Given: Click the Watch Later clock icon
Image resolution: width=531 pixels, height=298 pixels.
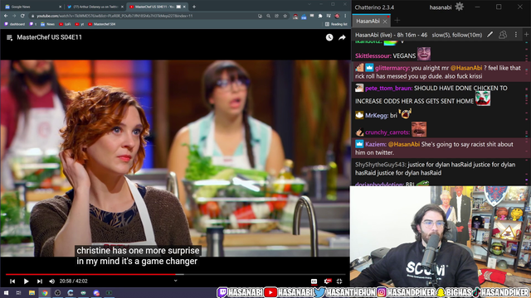Looking at the screenshot, I should click(x=329, y=37).
